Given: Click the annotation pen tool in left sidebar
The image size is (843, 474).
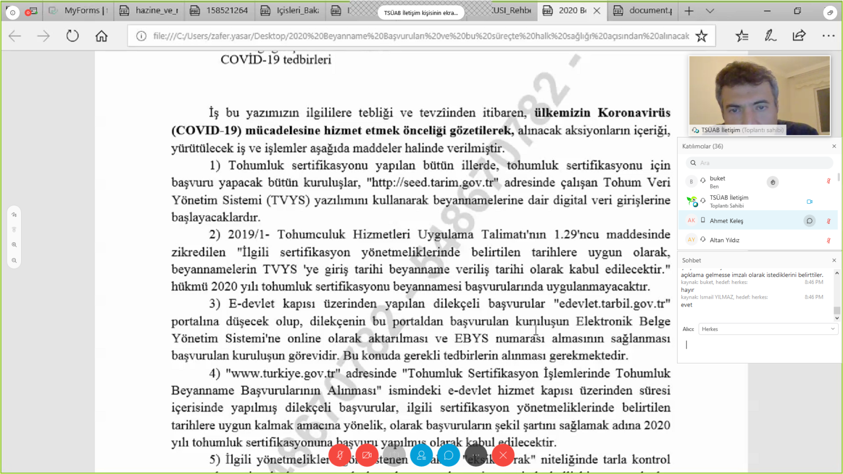Looking at the screenshot, I should [14, 215].
